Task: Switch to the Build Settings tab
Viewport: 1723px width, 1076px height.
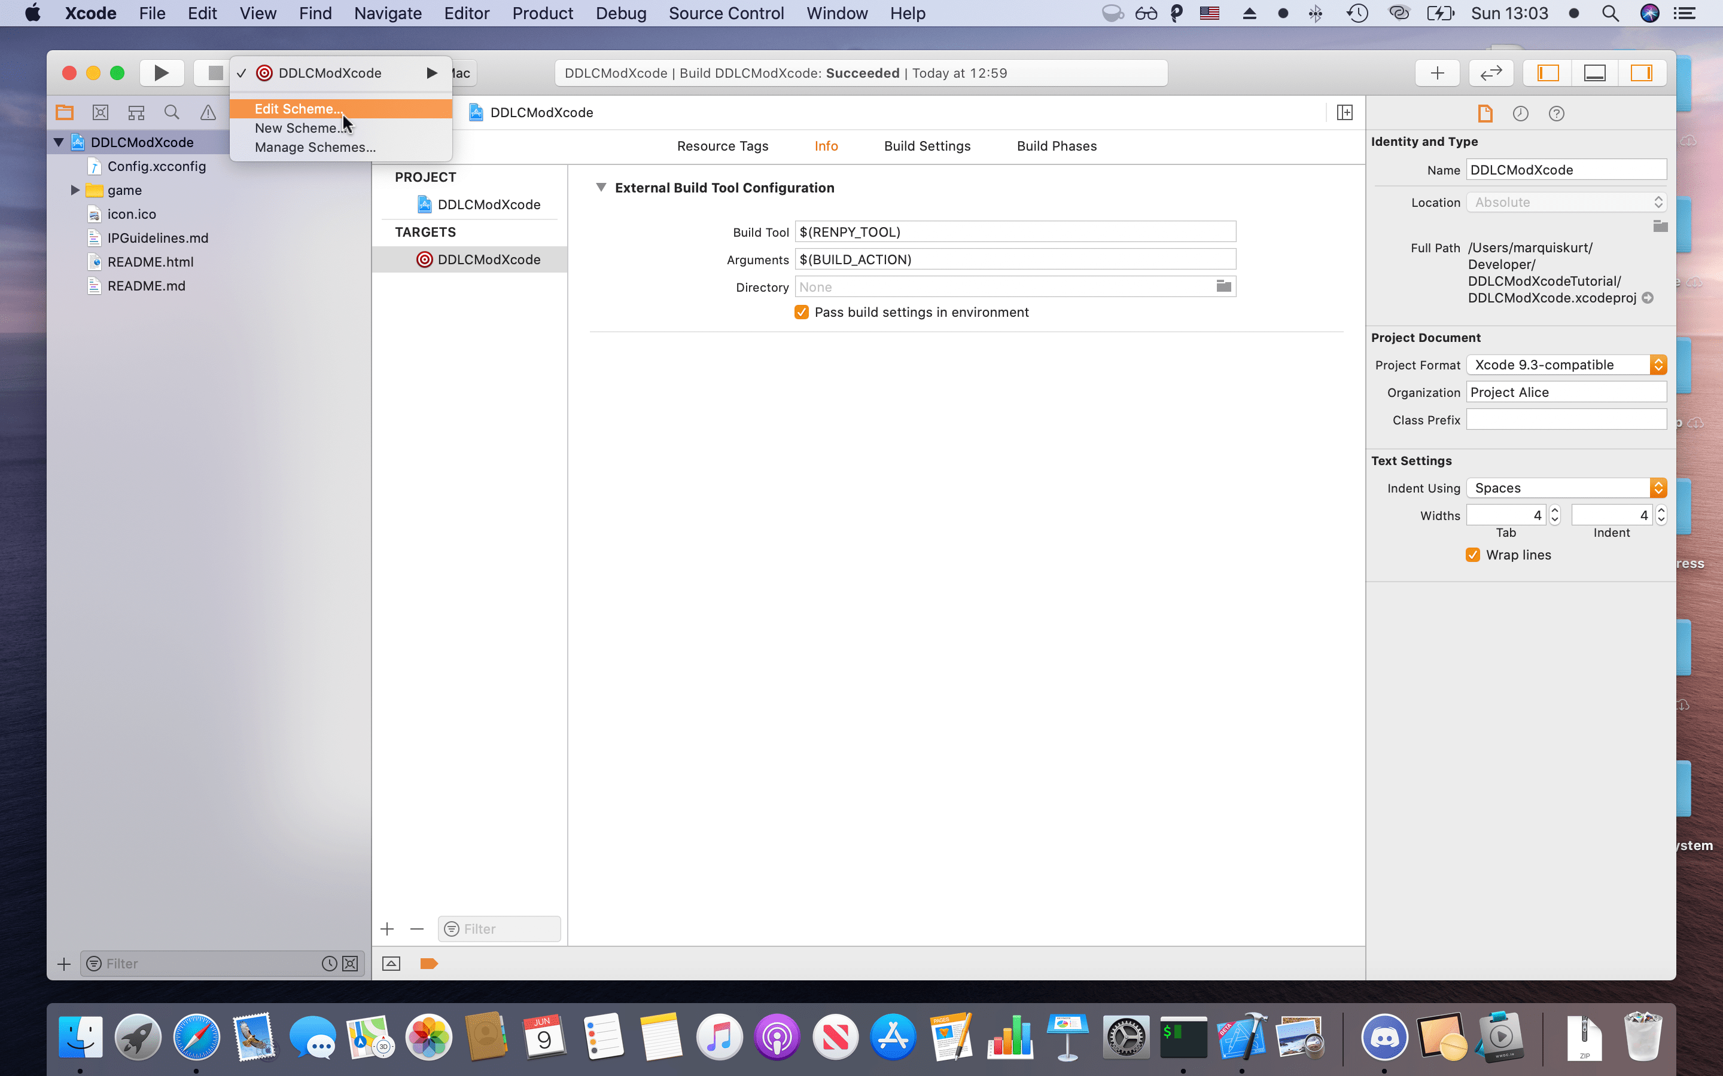Action: pos(927,146)
